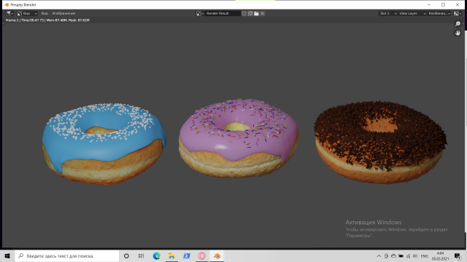
Task: Open Opera browser from taskbar
Action: tap(202, 255)
